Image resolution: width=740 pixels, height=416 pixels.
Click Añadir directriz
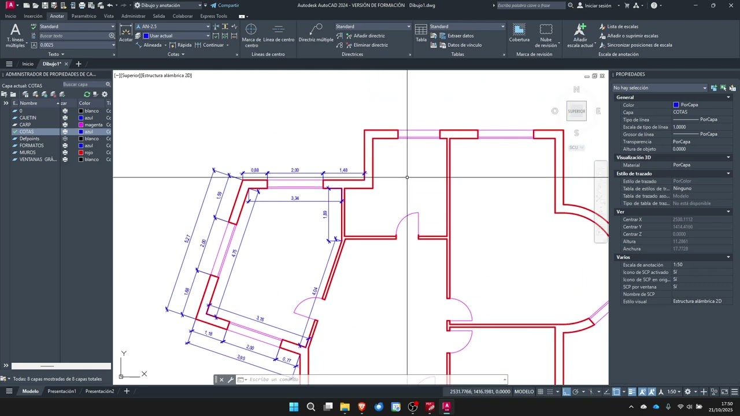[365, 36]
